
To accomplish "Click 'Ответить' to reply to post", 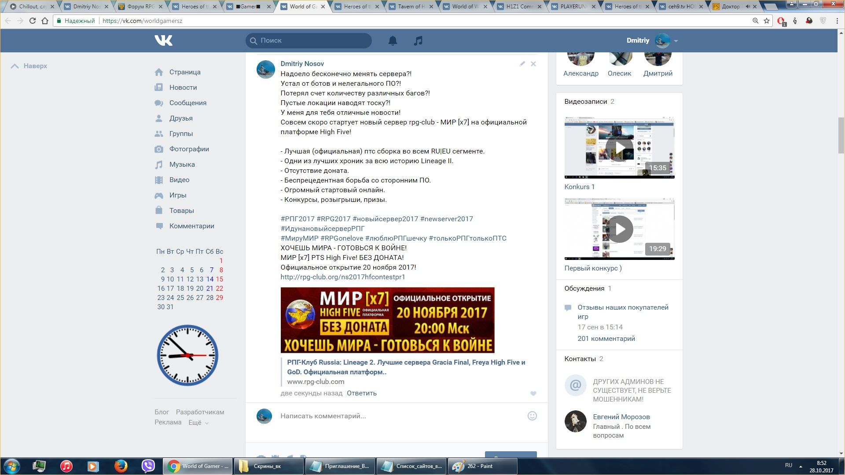I will click(361, 393).
